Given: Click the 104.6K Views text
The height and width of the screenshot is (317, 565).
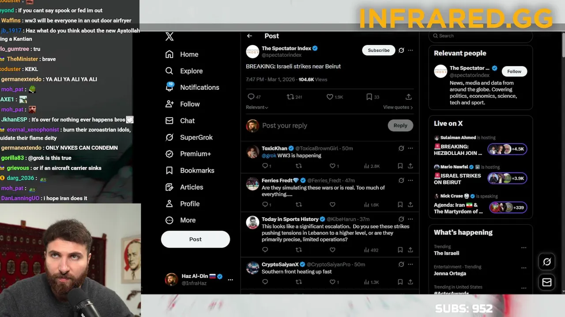Looking at the screenshot, I should coord(313,80).
